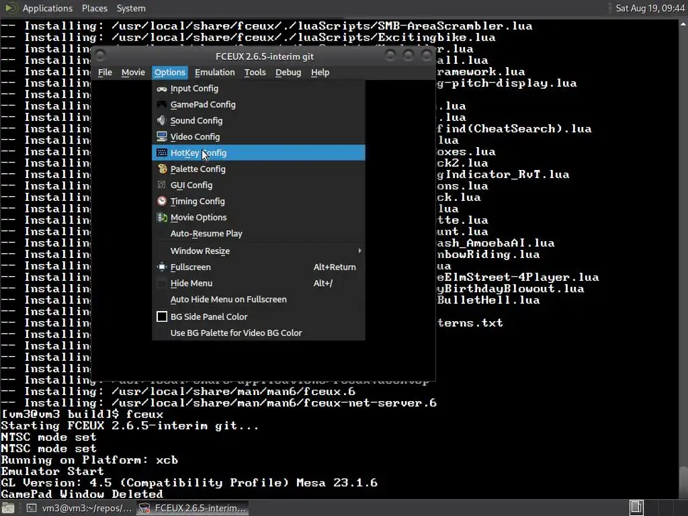
Task: Click the Palette Config paint icon
Action: pos(162,169)
